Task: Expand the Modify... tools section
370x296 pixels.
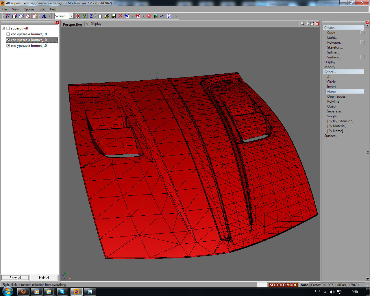Action: [331, 67]
